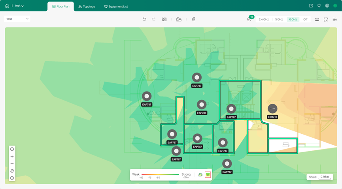
Task: Click the green user avatar
Action: click(335, 6)
